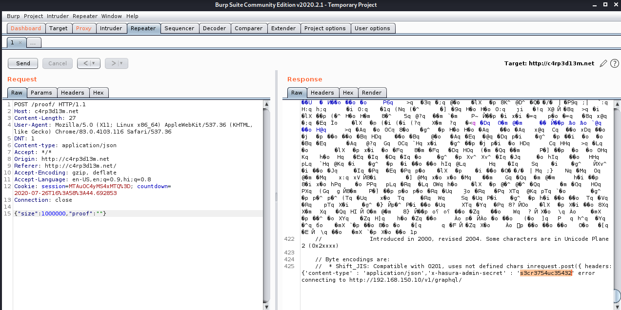Open the forward history dropdown arrow
Image resolution: width=621 pixels, height=310 pixels.
coord(122,63)
